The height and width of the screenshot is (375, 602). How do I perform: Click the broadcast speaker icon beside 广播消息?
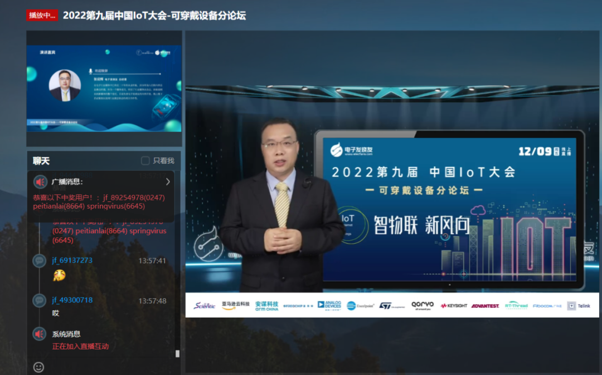(x=40, y=182)
